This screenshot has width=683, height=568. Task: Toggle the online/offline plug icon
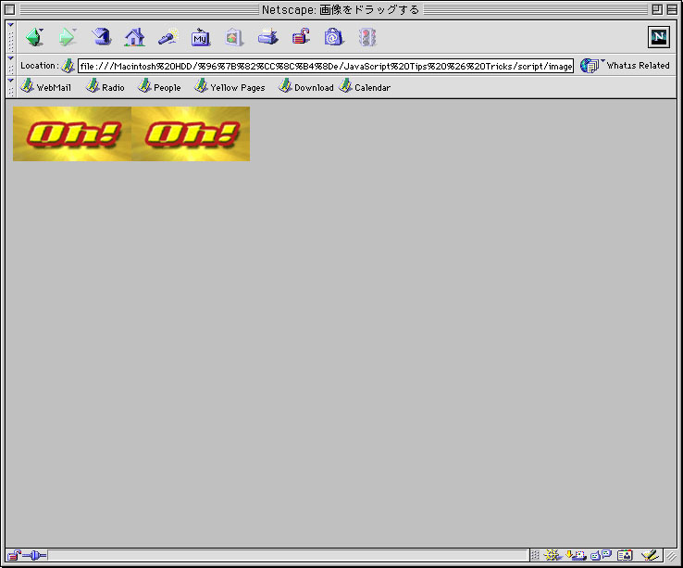(34, 555)
